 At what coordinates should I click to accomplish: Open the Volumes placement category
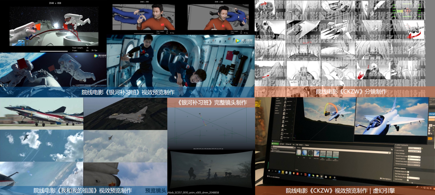click(x=277, y=110)
